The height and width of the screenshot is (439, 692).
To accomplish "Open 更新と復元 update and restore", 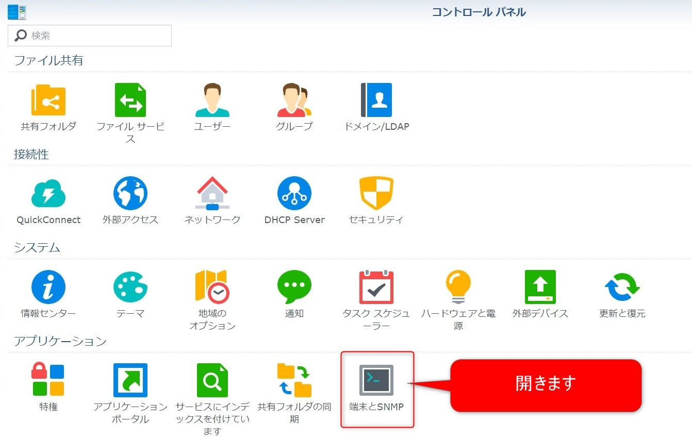I will point(622,287).
